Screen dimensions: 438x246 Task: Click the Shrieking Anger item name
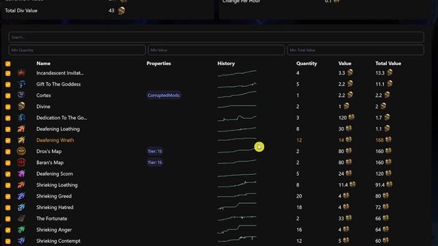point(54,230)
